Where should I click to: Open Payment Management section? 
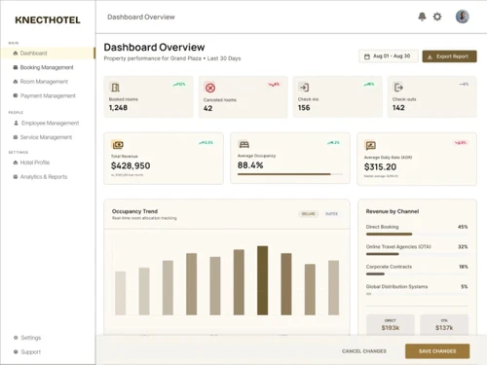[48, 95]
